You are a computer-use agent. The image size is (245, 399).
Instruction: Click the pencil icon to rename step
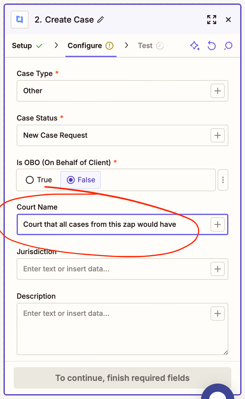101,20
